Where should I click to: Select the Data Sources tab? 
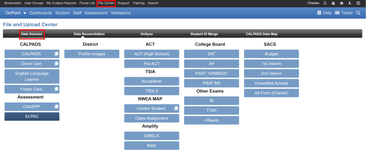32,34
